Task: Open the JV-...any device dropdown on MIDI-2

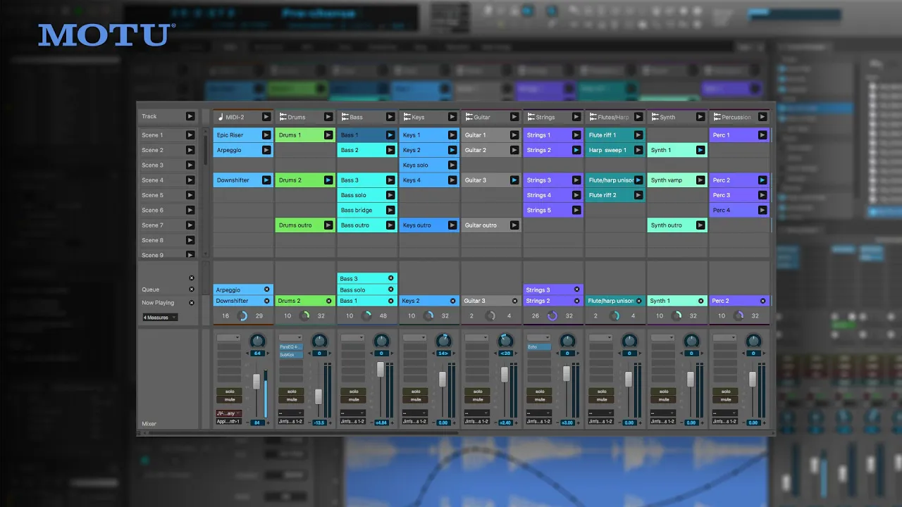Action: [x=229, y=413]
